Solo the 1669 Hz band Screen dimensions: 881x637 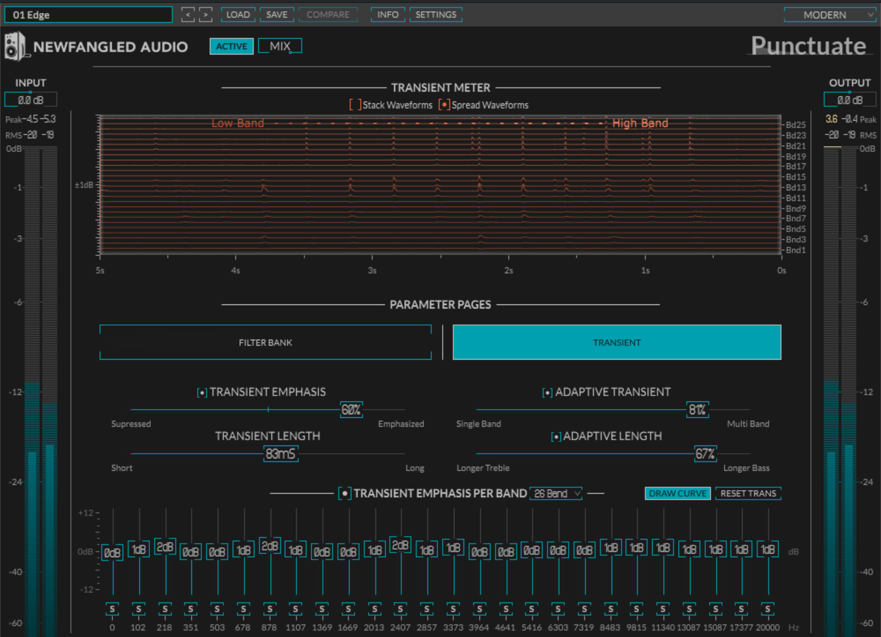[348, 609]
